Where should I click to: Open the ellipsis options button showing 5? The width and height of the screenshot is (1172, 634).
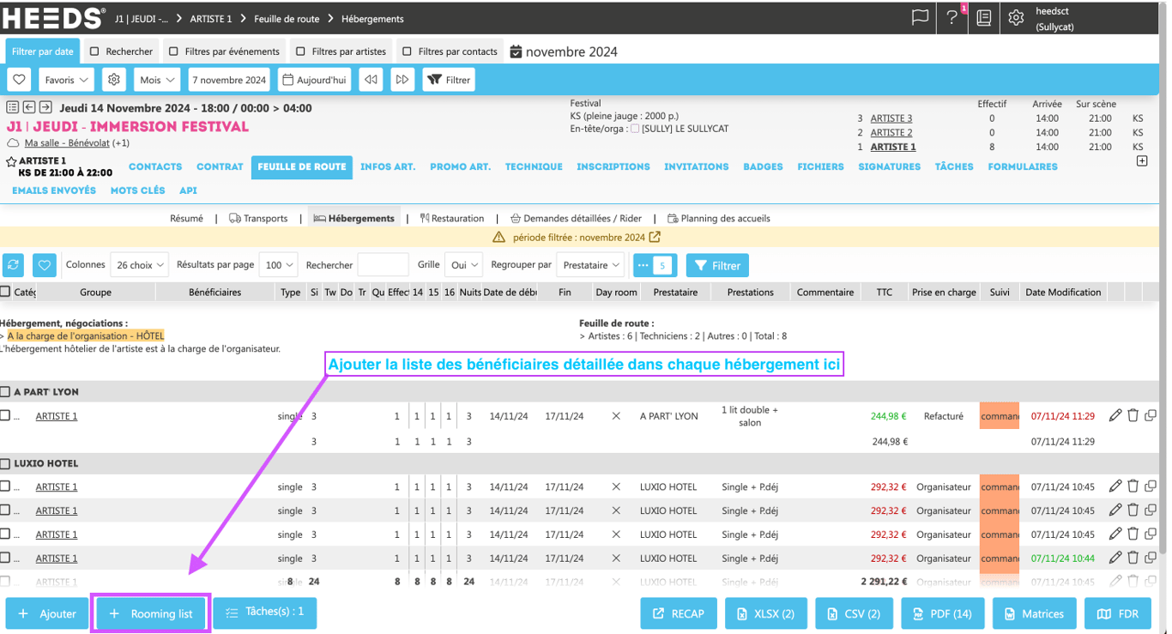[655, 265]
